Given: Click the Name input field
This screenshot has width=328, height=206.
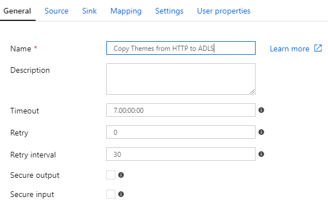Looking at the screenshot, I should point(181,48).
